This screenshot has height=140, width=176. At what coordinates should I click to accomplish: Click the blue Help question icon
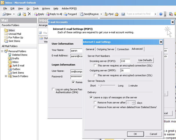(161, 14)
